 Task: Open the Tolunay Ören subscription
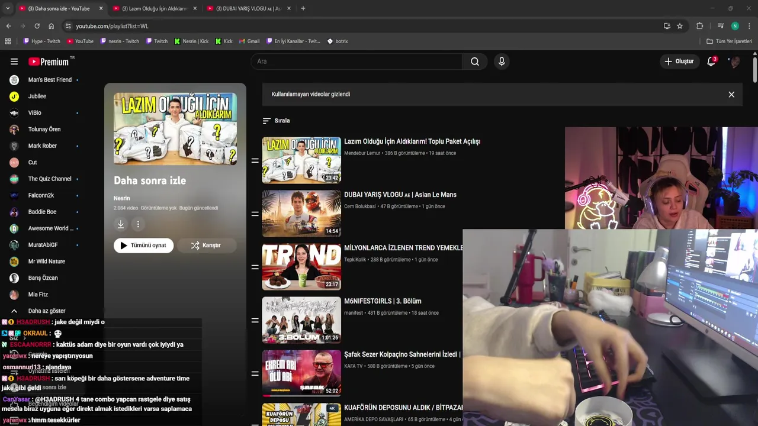(44, 130)
